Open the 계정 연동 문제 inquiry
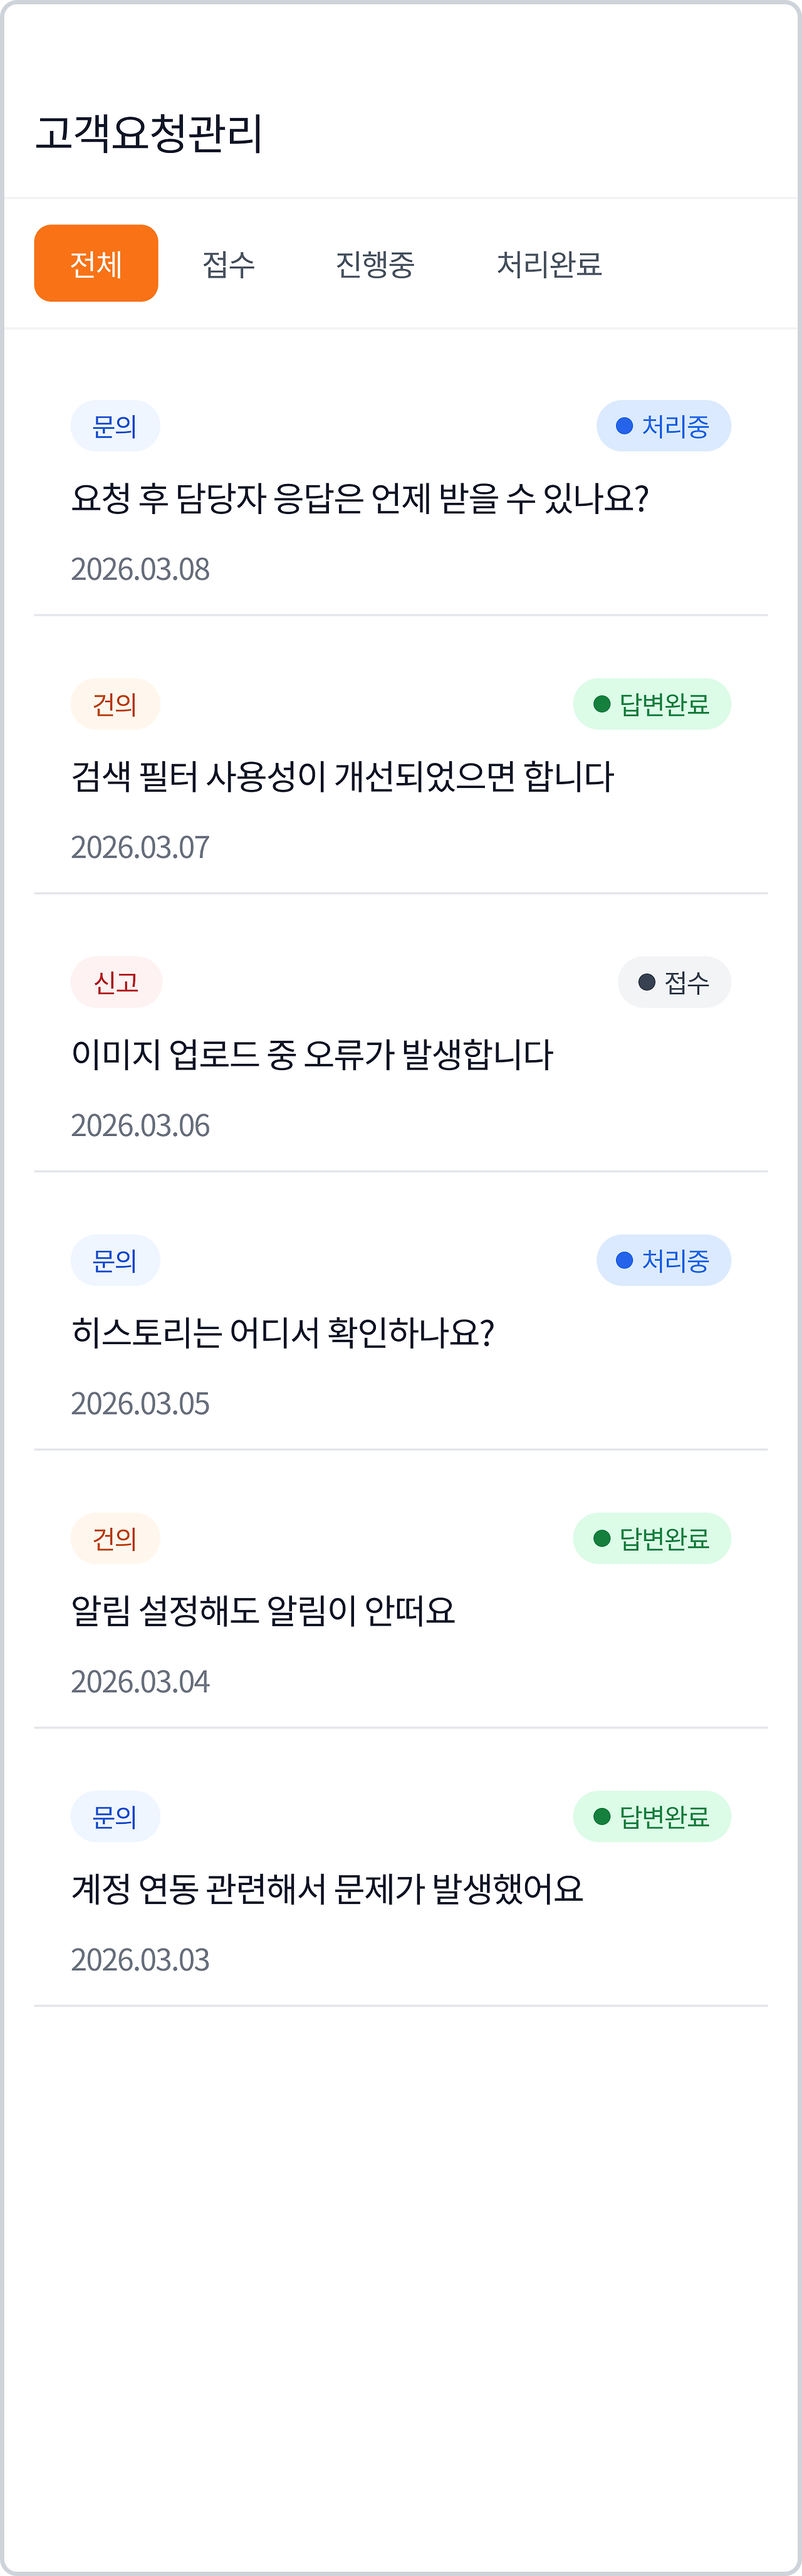The width and height of the screenshot is (802, 2576). [327, 1888]
